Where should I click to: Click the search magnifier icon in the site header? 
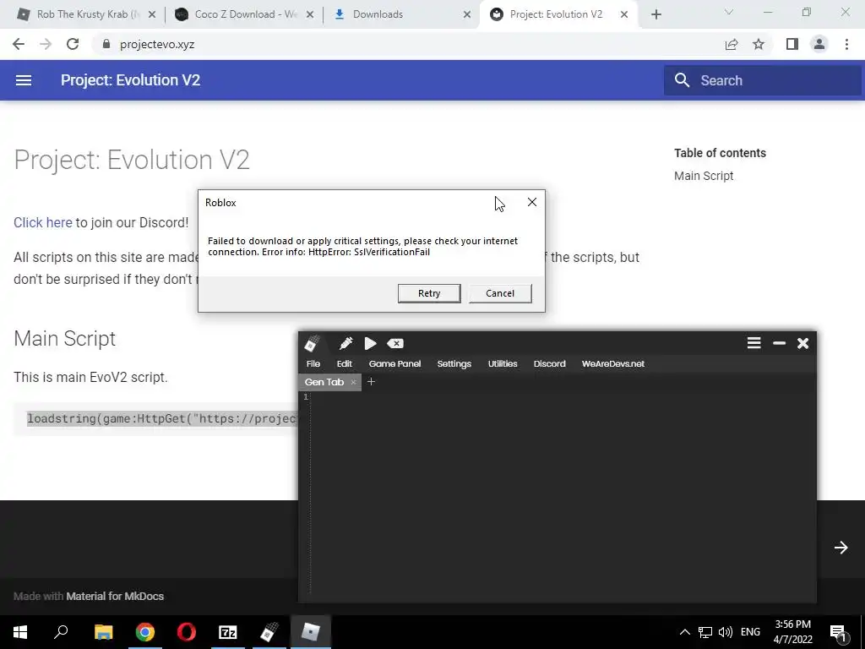click(682, 80)
